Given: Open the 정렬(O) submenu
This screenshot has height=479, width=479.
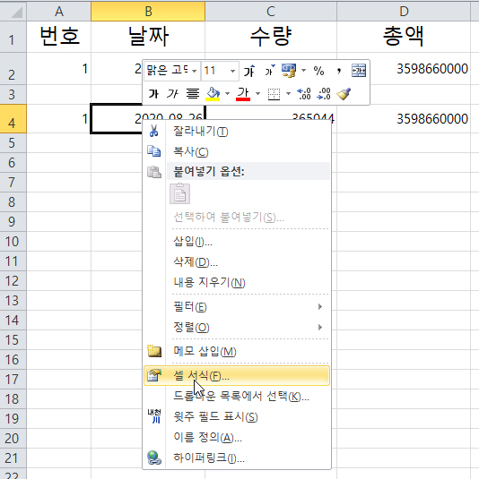Looking at the screenshot, I should click(237, 327).
